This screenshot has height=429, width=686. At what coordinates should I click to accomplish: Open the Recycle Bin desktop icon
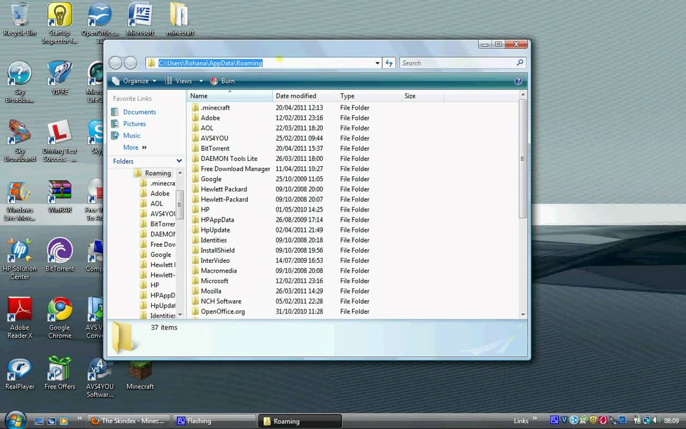[19, 19]
